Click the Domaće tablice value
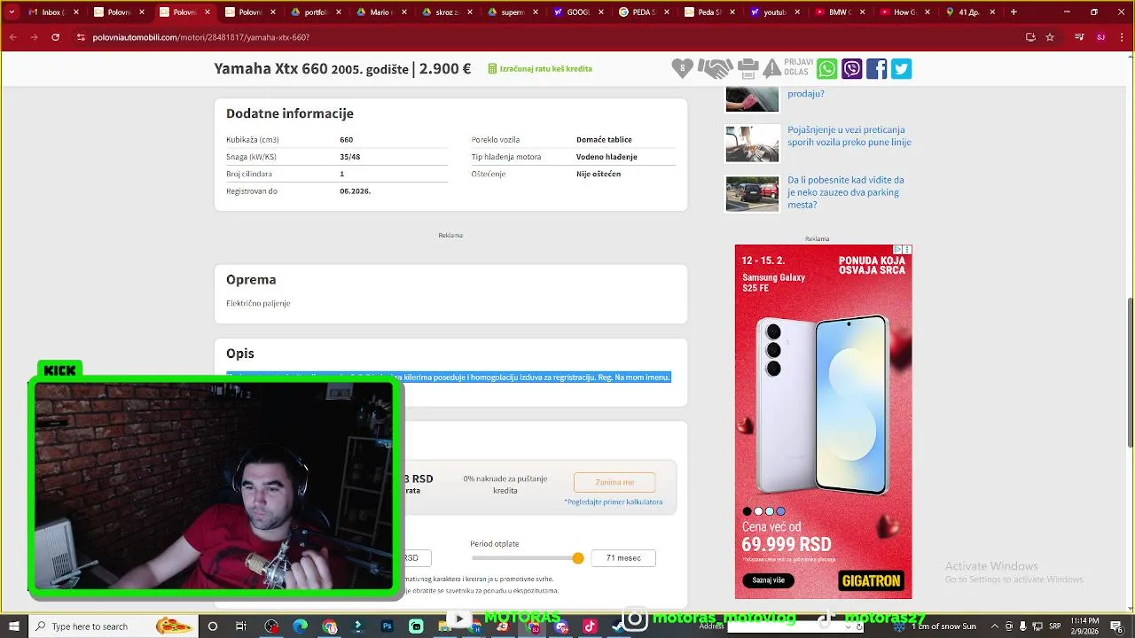Image resolution: width=1135 pixels, height=638 pixels. click(x=604, y=139)
